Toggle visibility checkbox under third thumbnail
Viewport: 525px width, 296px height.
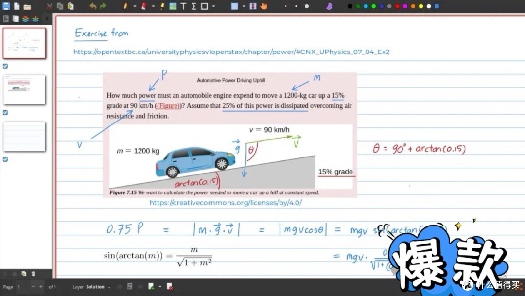(x=5, y=159)
